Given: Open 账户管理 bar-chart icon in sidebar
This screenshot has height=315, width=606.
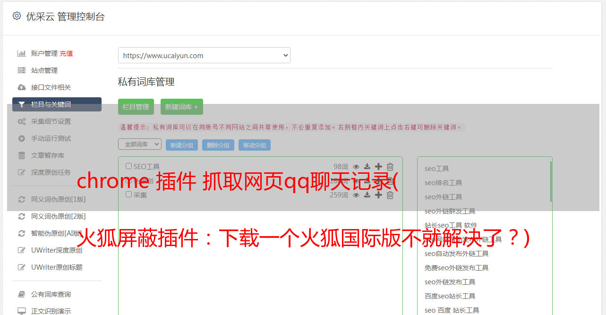Looking at the screenshot, I should [x=21, y=53].
